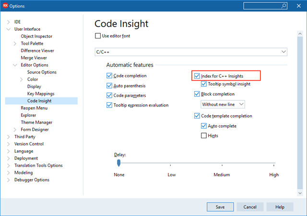This screenshot has width=307, height=216.
Task: Toggle the Use editor font checkbox
Action: [x=98, y=36]
